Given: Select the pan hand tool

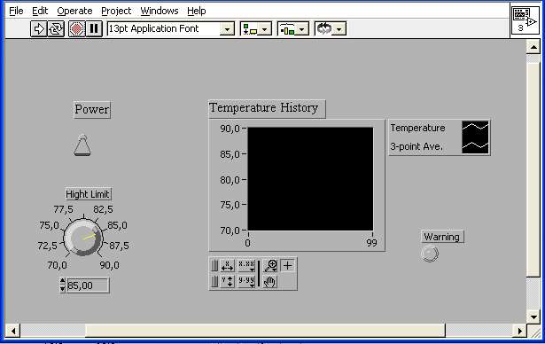Looking at the screenshot, I should coord(270,281).
